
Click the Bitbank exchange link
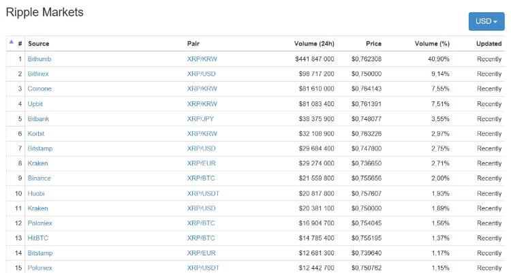[x=39, y=118]
